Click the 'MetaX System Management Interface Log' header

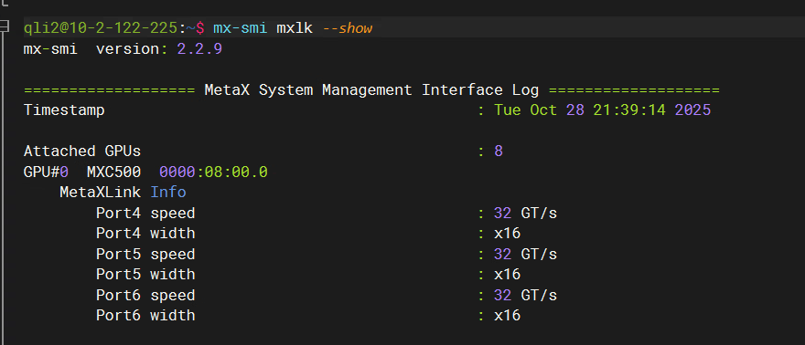[371, 90]
